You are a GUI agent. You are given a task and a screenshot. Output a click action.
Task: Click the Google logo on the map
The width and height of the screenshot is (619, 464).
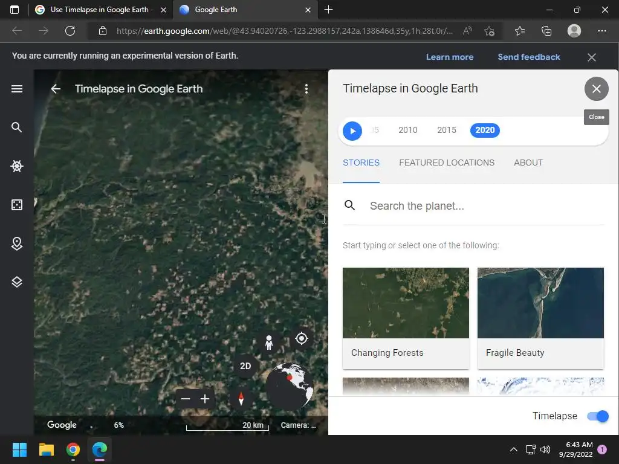click(62, 425)
